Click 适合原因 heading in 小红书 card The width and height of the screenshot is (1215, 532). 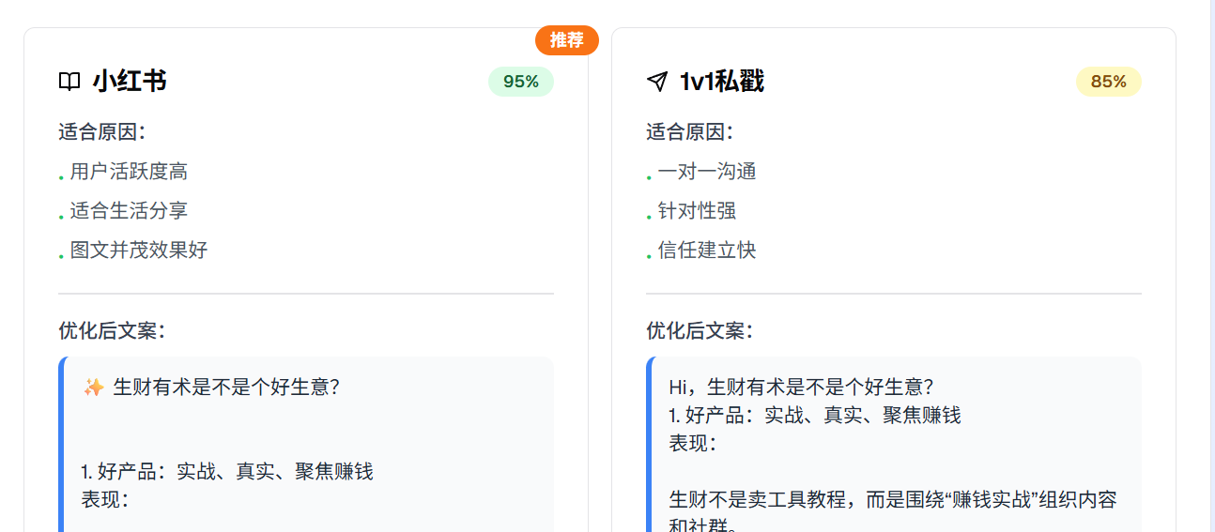102,131
